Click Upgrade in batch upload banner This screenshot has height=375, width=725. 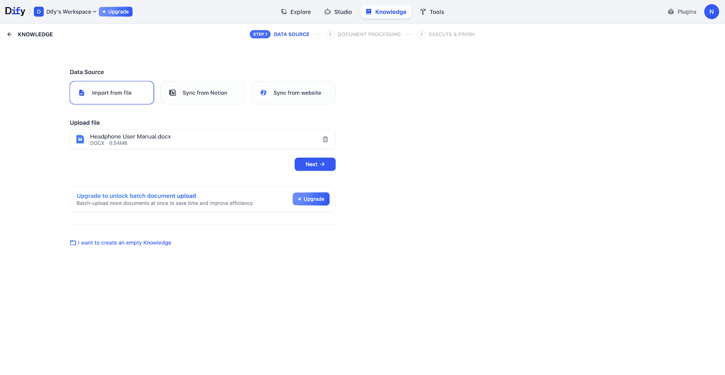coord(311,199)
